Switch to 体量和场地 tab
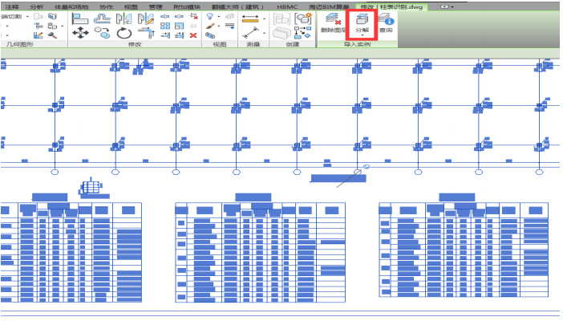The width and height of the screenshot is (563, 321). click(71, 7)
